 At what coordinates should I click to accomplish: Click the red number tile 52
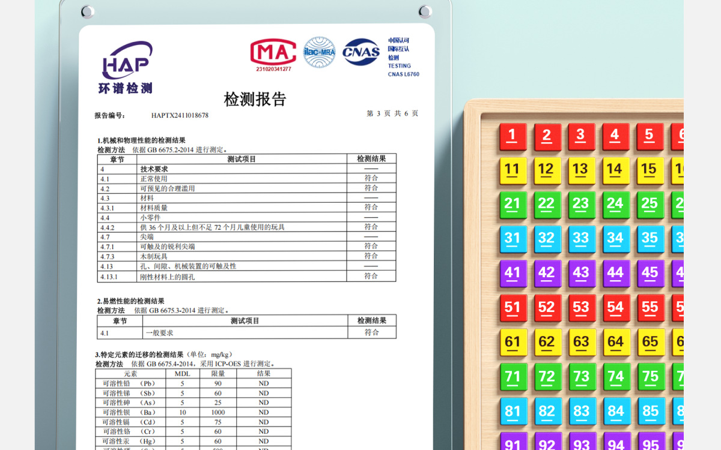click(x=547, y=308)
